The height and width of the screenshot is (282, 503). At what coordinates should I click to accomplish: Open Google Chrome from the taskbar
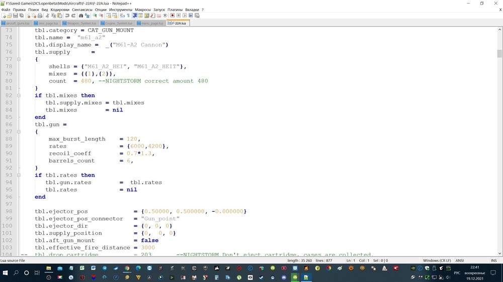pyautogui.click(x=127, y=268)
